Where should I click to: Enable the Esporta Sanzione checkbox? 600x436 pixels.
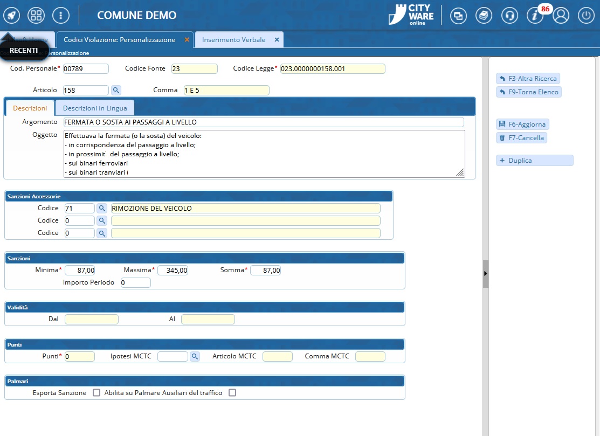coord(96,393)
